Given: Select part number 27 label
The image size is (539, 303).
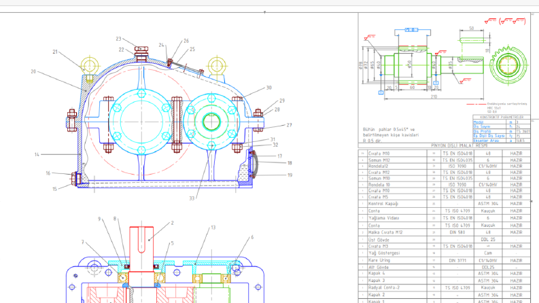Looking at the screenshot, I should tap(289, 125).
